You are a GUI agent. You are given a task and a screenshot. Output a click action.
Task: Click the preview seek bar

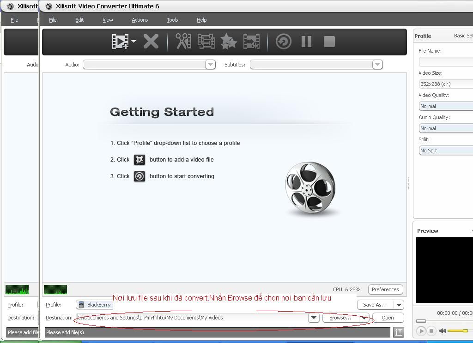(x=444, y=321)
